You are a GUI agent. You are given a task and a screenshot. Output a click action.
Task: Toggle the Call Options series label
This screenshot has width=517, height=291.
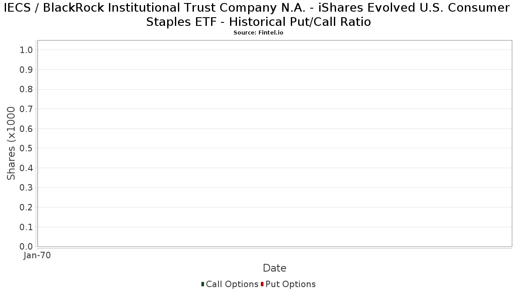[232, 284]
